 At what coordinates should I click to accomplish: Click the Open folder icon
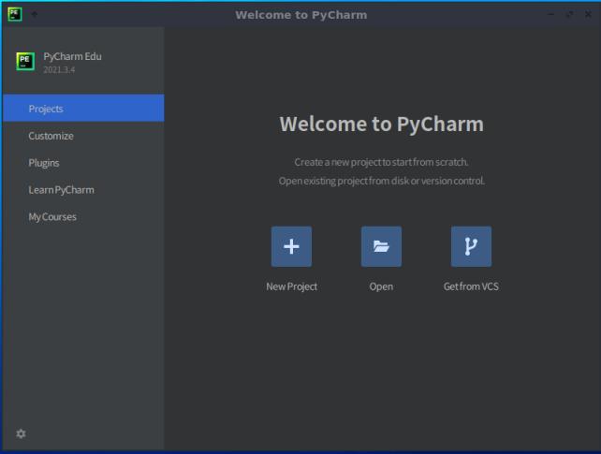pyautogui.click(x=381, y=246)
